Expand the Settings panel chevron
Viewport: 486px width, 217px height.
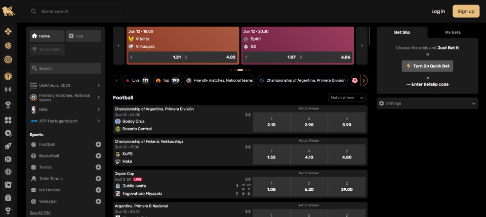473,103
